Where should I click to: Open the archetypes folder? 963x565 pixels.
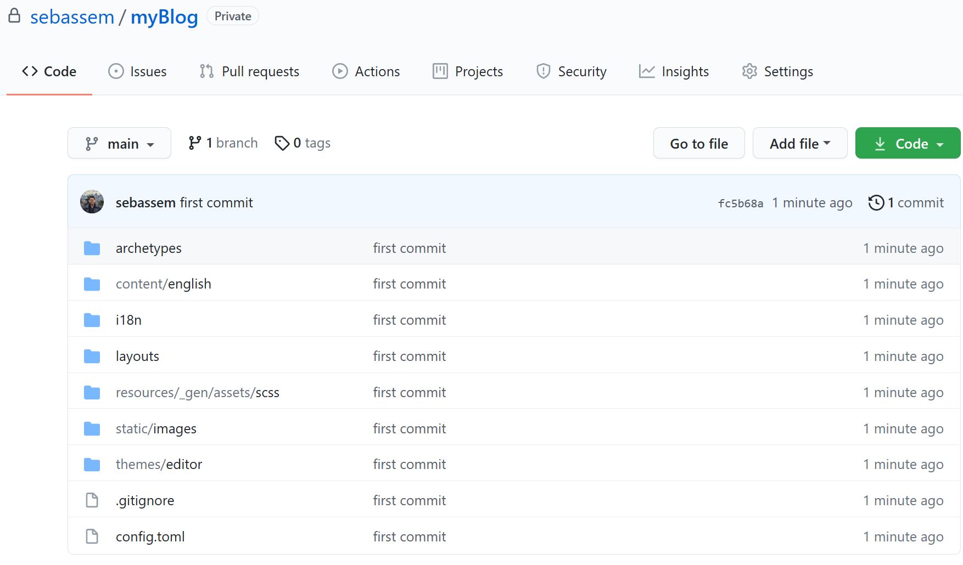click(x=148, y=248)
